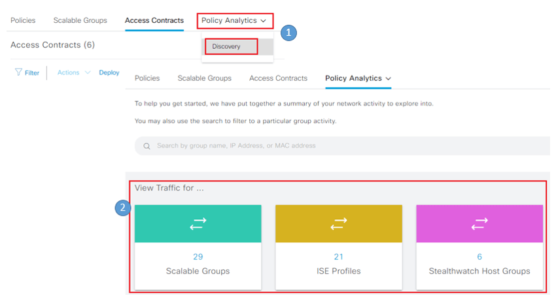Click the teal Scalable Groups traffic arrows icon
The image size is (556, 304).
198,224
